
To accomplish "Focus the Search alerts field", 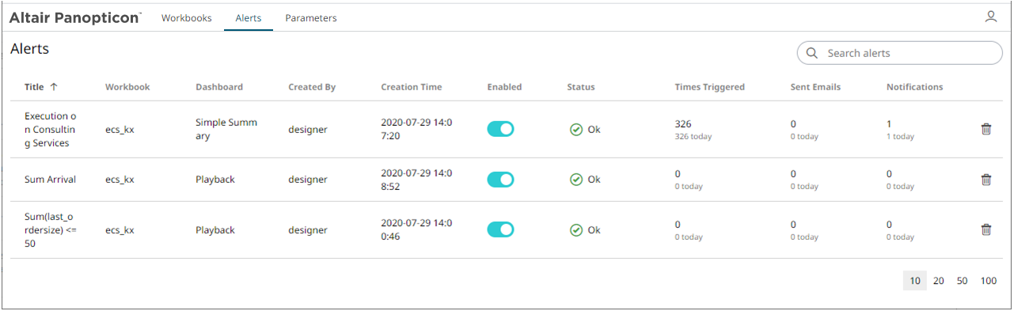I will tap(900, 53).
